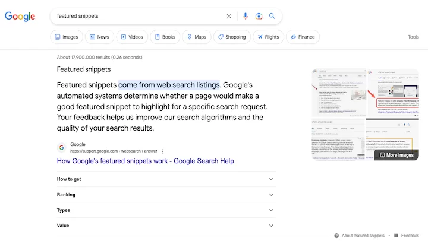Select the Finance filter
This screenshot has width=428, height=241.
[x=303, y=37]
